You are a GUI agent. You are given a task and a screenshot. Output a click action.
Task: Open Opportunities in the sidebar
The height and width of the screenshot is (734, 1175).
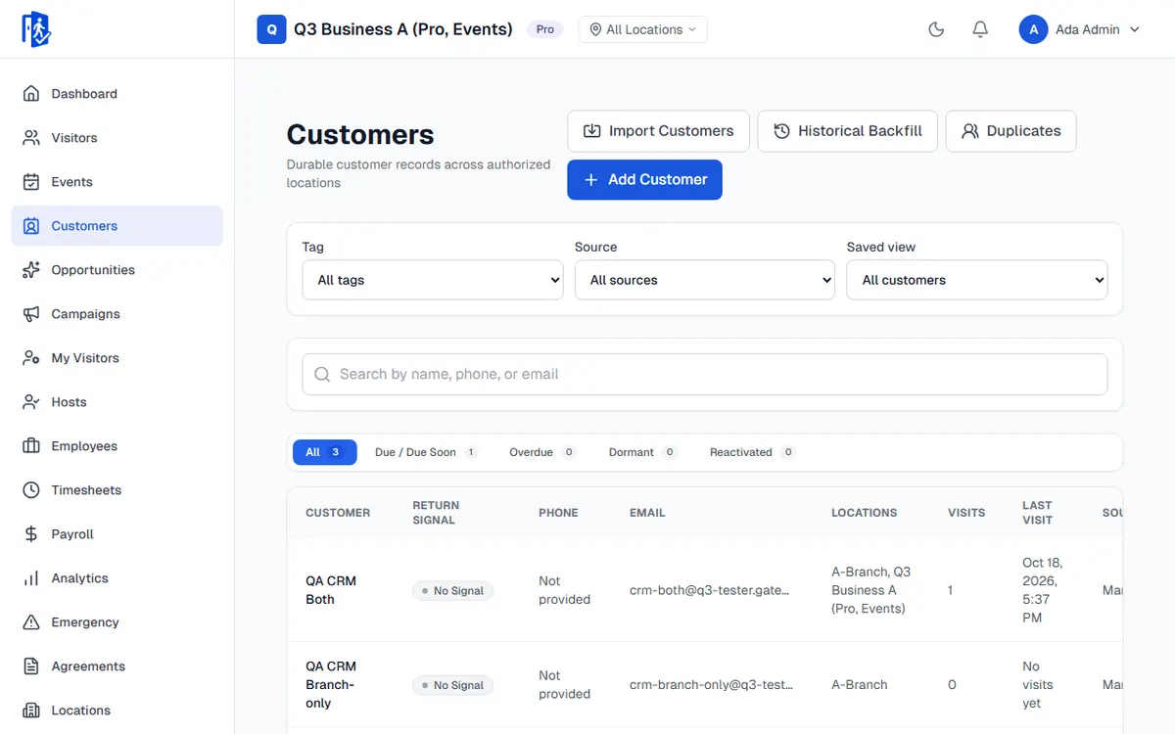pyautogui.click(x=117, y=270)
